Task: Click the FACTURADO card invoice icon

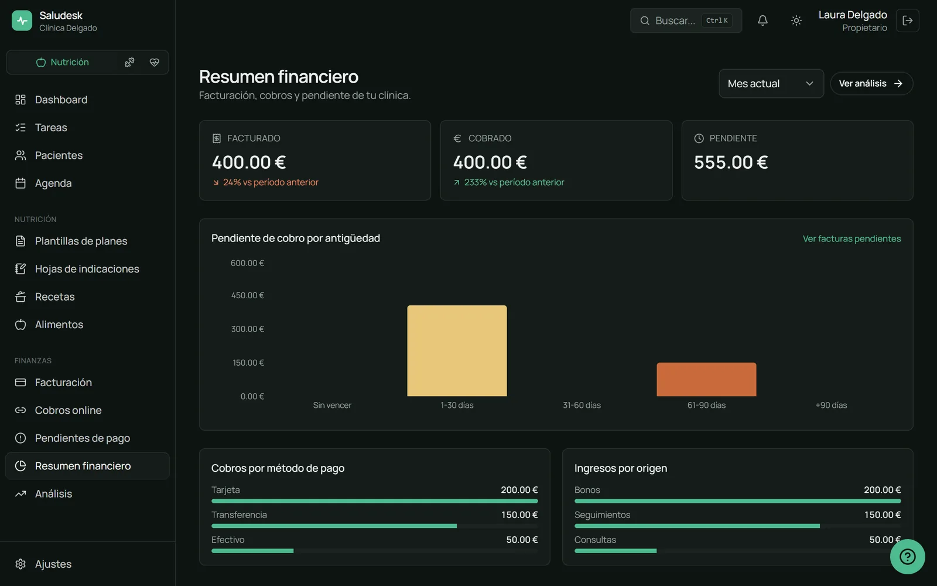Action: 217,138
